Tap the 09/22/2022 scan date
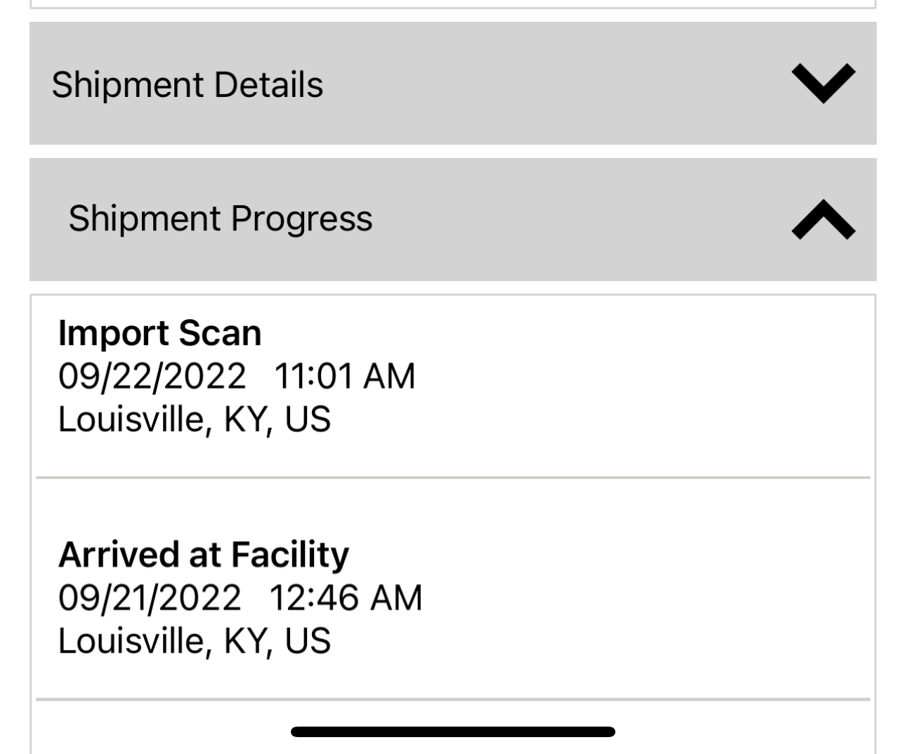Image resolution: width=902 pixels, height=754 pixels. pos(152,376)
